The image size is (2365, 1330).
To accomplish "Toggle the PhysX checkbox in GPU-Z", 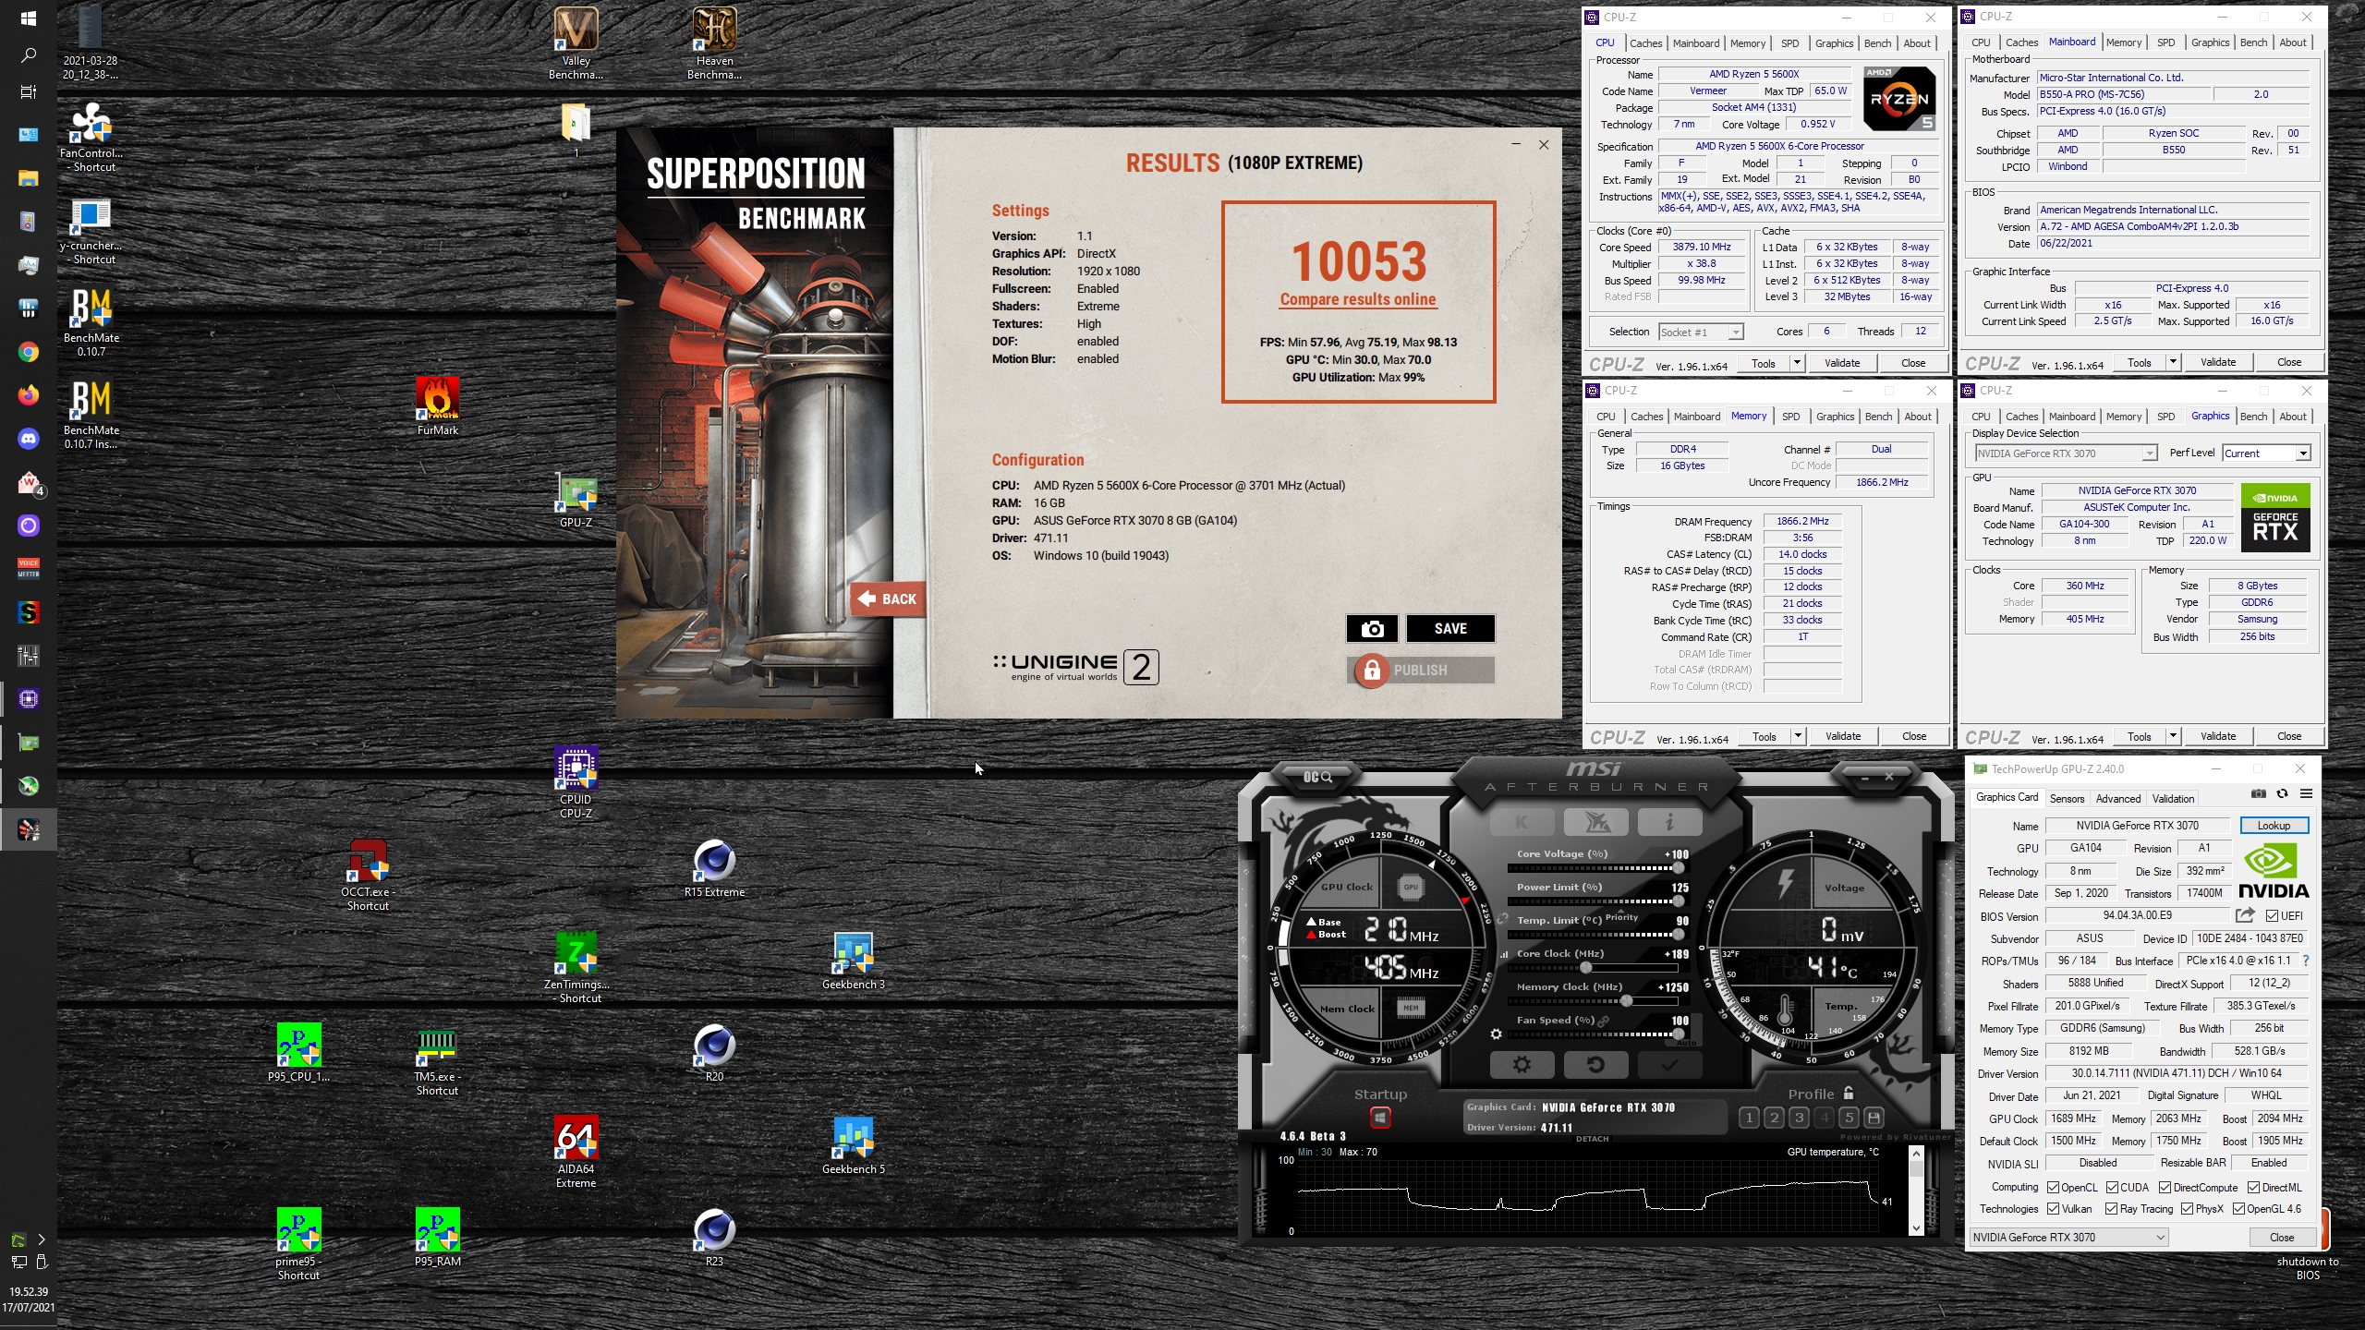I will point(2187,1209).
